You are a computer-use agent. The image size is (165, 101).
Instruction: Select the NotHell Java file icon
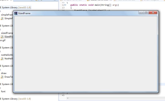point(2,59)
